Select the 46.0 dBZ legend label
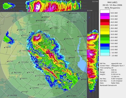Viewport: 126px width, 98px height. pyautogui.click(x=114, y=22)
